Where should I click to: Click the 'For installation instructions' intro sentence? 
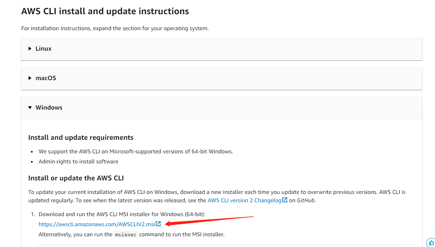[115, 28]
